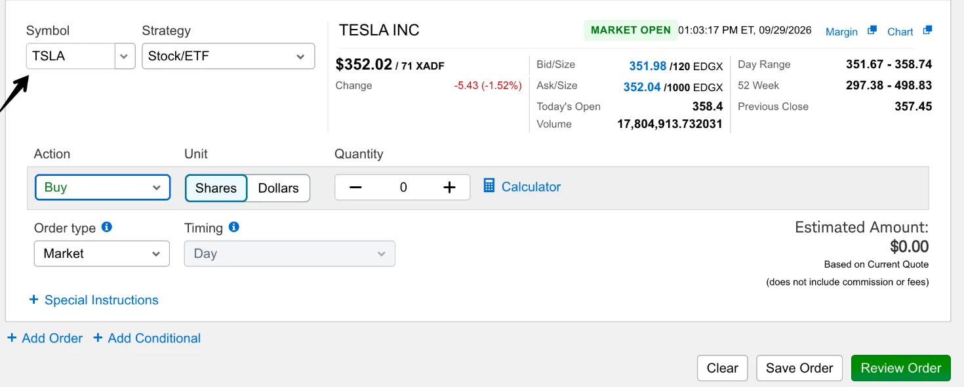This screenshot has height=387, width=964.
Task: Click the green Review Order button
Action: click(901, 368)
